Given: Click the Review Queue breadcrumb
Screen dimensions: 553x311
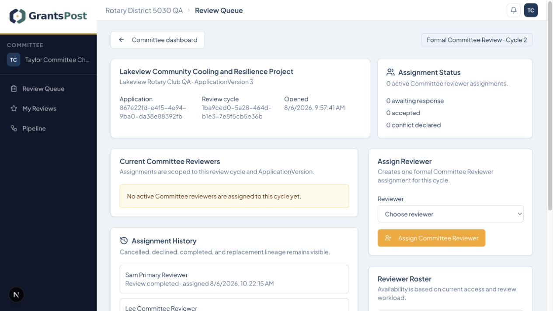Looking at the screenshot, I should 219,10.
